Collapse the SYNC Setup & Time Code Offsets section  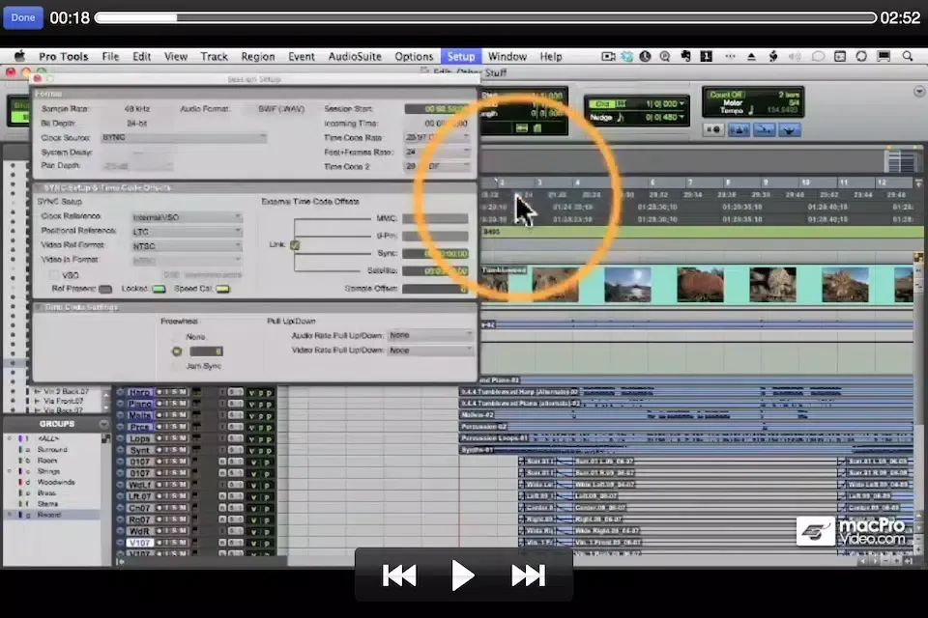tap(39, 187)
